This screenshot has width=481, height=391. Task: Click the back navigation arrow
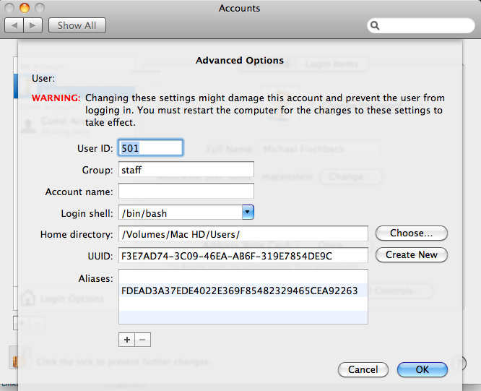[14, 25]
